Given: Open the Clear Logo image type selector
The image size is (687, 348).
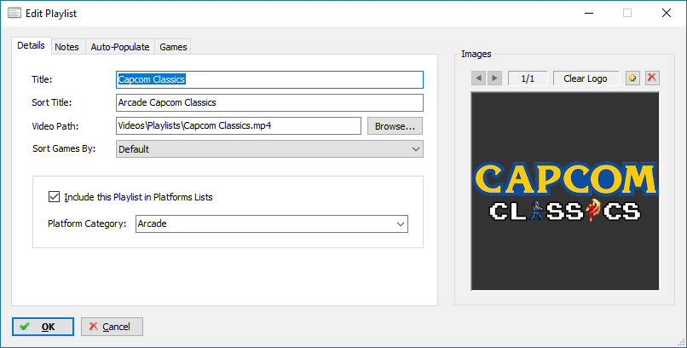Looking at the screenshot, I should coord(586,78).
